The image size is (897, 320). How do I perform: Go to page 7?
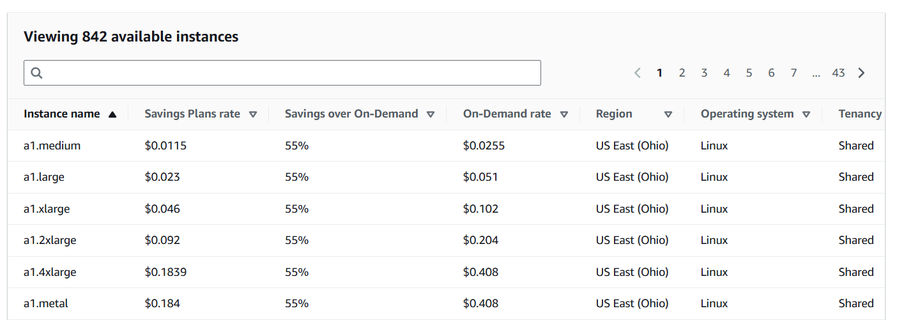793,73
